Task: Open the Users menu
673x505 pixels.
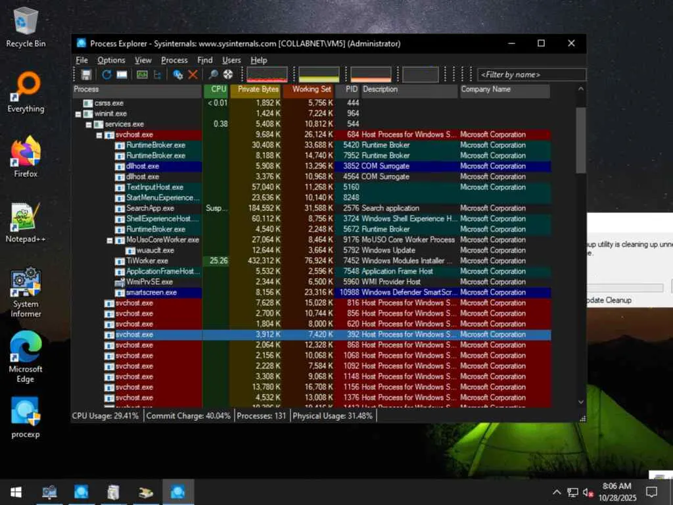Action: [x=231, y=60]
